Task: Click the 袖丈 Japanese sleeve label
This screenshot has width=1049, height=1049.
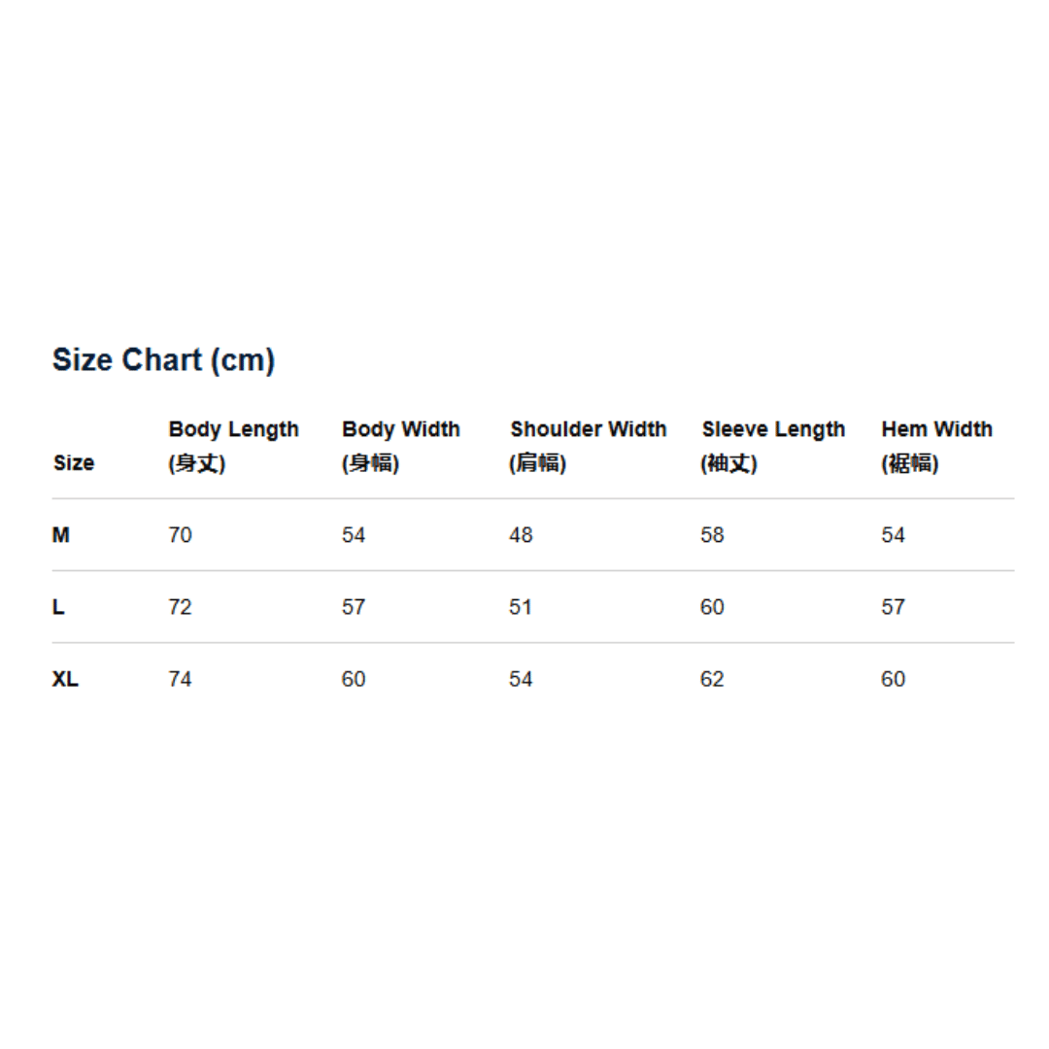Action: [728, 463]
